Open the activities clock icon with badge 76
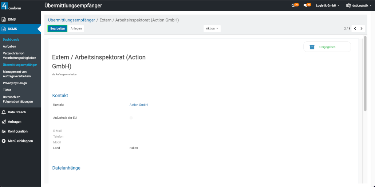The image size is (375, 187). 295,5
